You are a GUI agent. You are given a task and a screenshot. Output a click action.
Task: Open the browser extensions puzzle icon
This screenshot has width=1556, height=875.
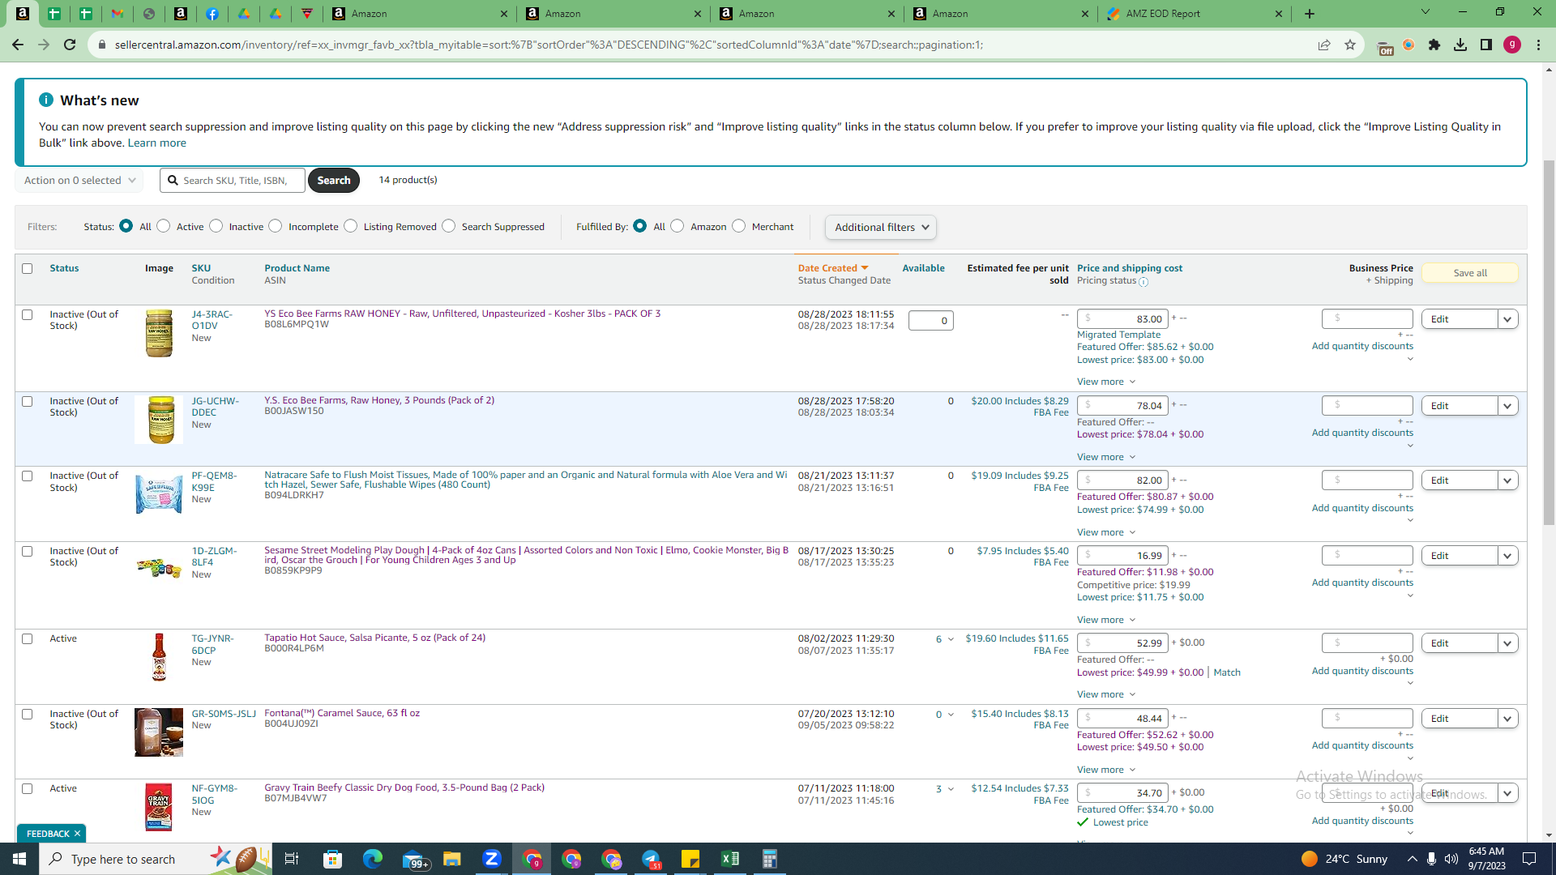coord(1434,45)
